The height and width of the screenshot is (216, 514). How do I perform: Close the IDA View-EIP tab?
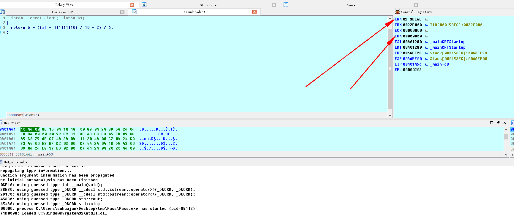tap(122, 12)
